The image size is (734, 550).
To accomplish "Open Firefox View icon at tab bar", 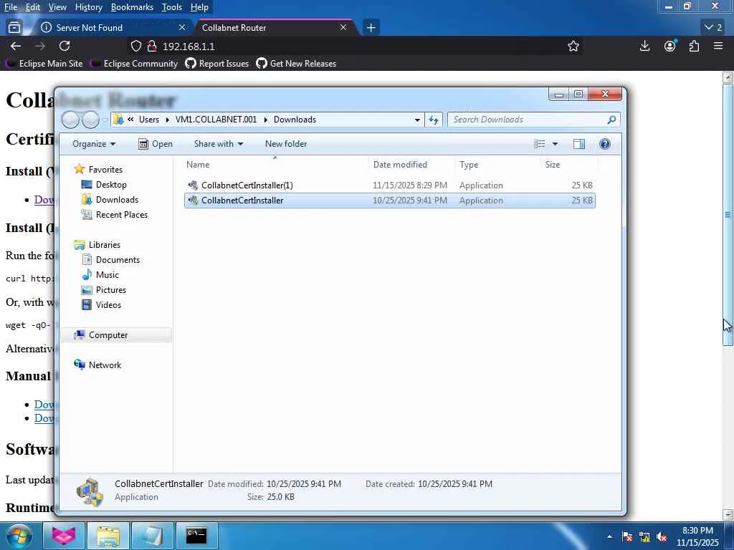I will pos(14,28).
